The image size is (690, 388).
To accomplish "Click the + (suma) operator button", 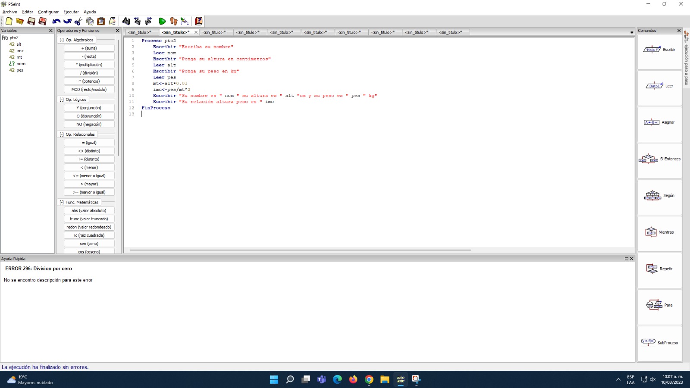I will click(x=89, y=48).
